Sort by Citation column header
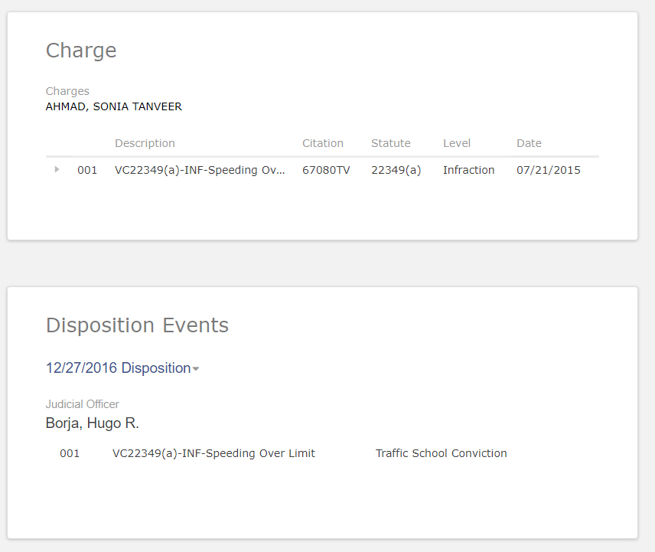This screenshot has height=552, width=655. (x=322, y=143)
